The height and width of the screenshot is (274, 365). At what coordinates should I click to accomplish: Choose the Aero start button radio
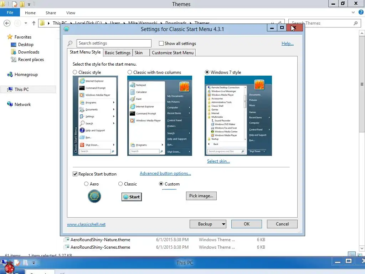tap(86, 184)
